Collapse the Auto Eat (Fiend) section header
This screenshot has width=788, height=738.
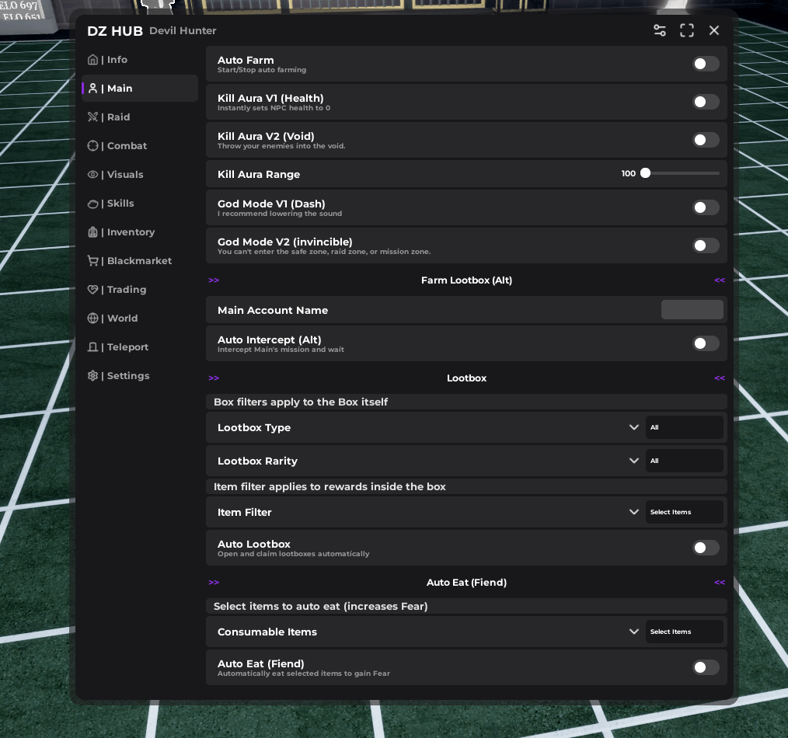pos(466,583)
